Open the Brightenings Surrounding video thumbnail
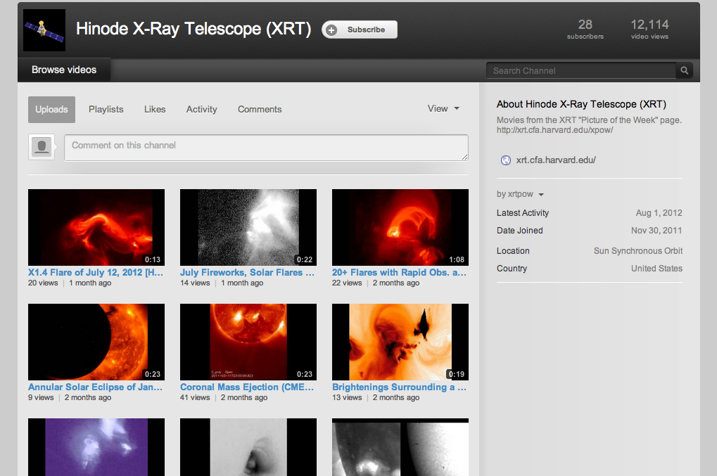The width and height of the screenshot is (717, 476). click(x=400, y=342)
